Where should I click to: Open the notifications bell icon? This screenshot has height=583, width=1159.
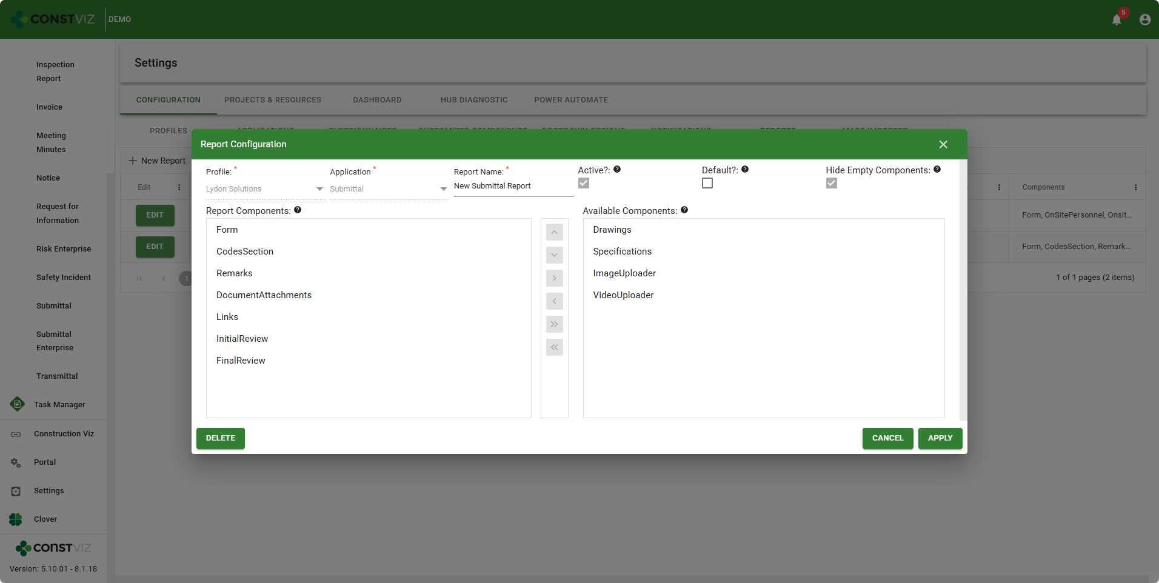coord(1117,19)
